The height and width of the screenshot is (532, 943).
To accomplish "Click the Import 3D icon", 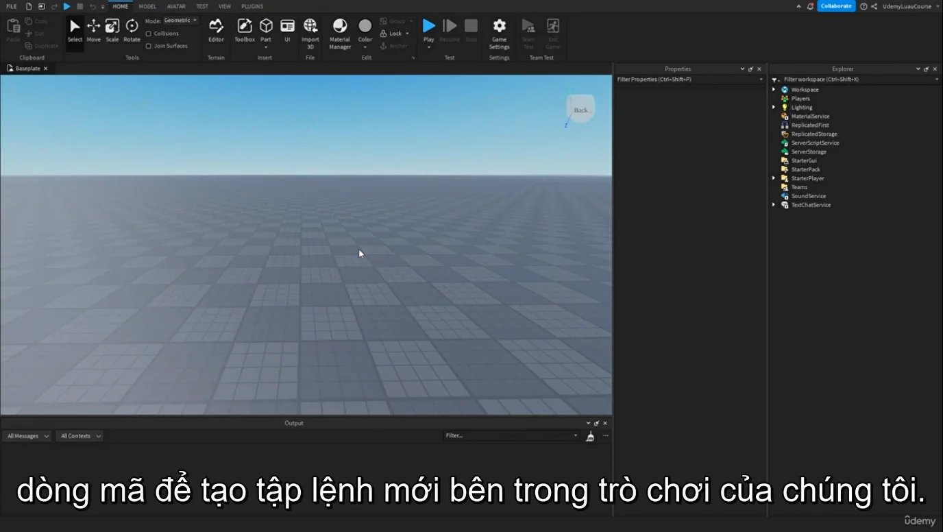I will click(310, 26).
